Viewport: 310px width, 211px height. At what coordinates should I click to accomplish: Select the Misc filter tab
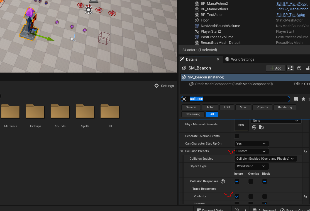[243, 107]
